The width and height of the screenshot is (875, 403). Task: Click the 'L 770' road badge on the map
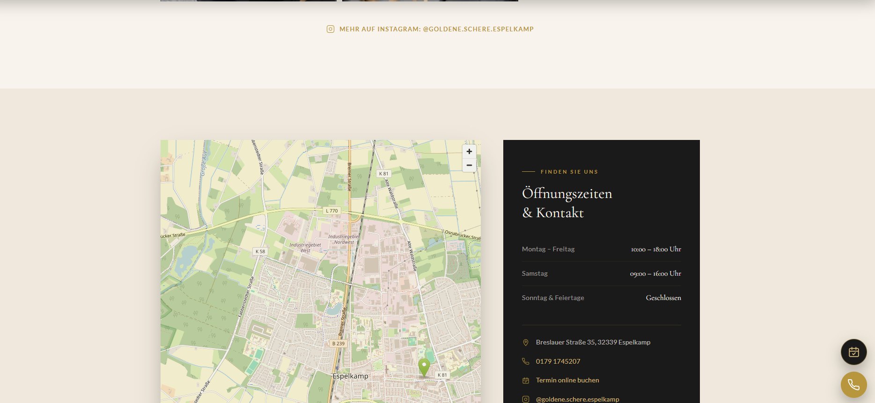click(x=331, y=211)
